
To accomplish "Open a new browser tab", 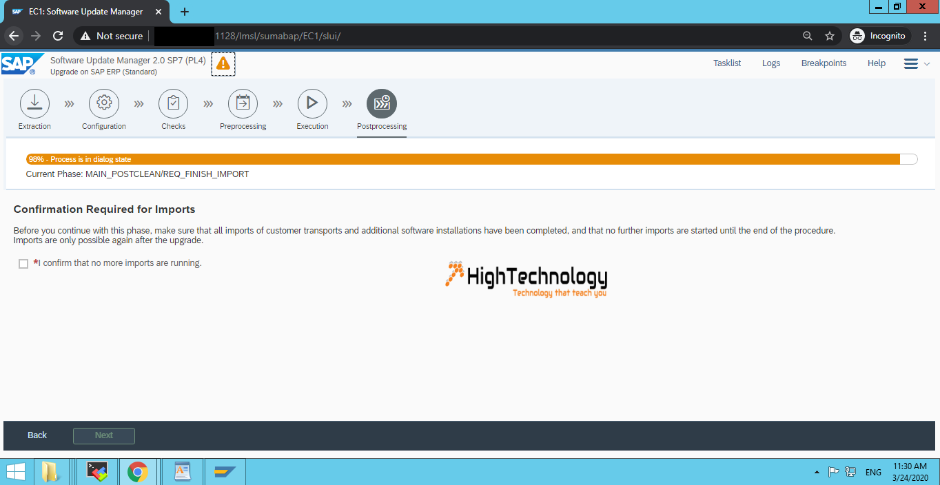I will point(184,12).
